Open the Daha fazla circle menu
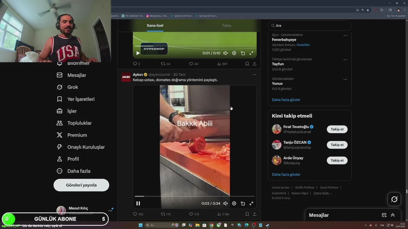The width and height of the screenshot is (408, 229). pos(59,171)
